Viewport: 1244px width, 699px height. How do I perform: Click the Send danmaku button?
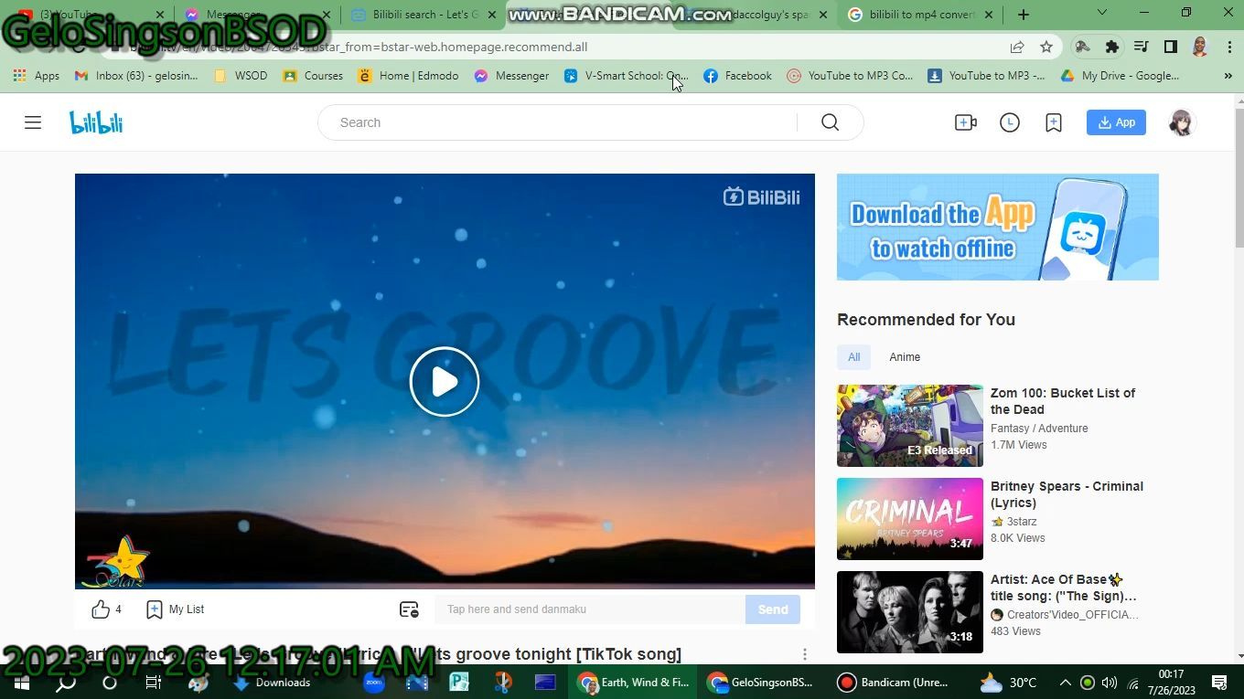coord(773,609)
